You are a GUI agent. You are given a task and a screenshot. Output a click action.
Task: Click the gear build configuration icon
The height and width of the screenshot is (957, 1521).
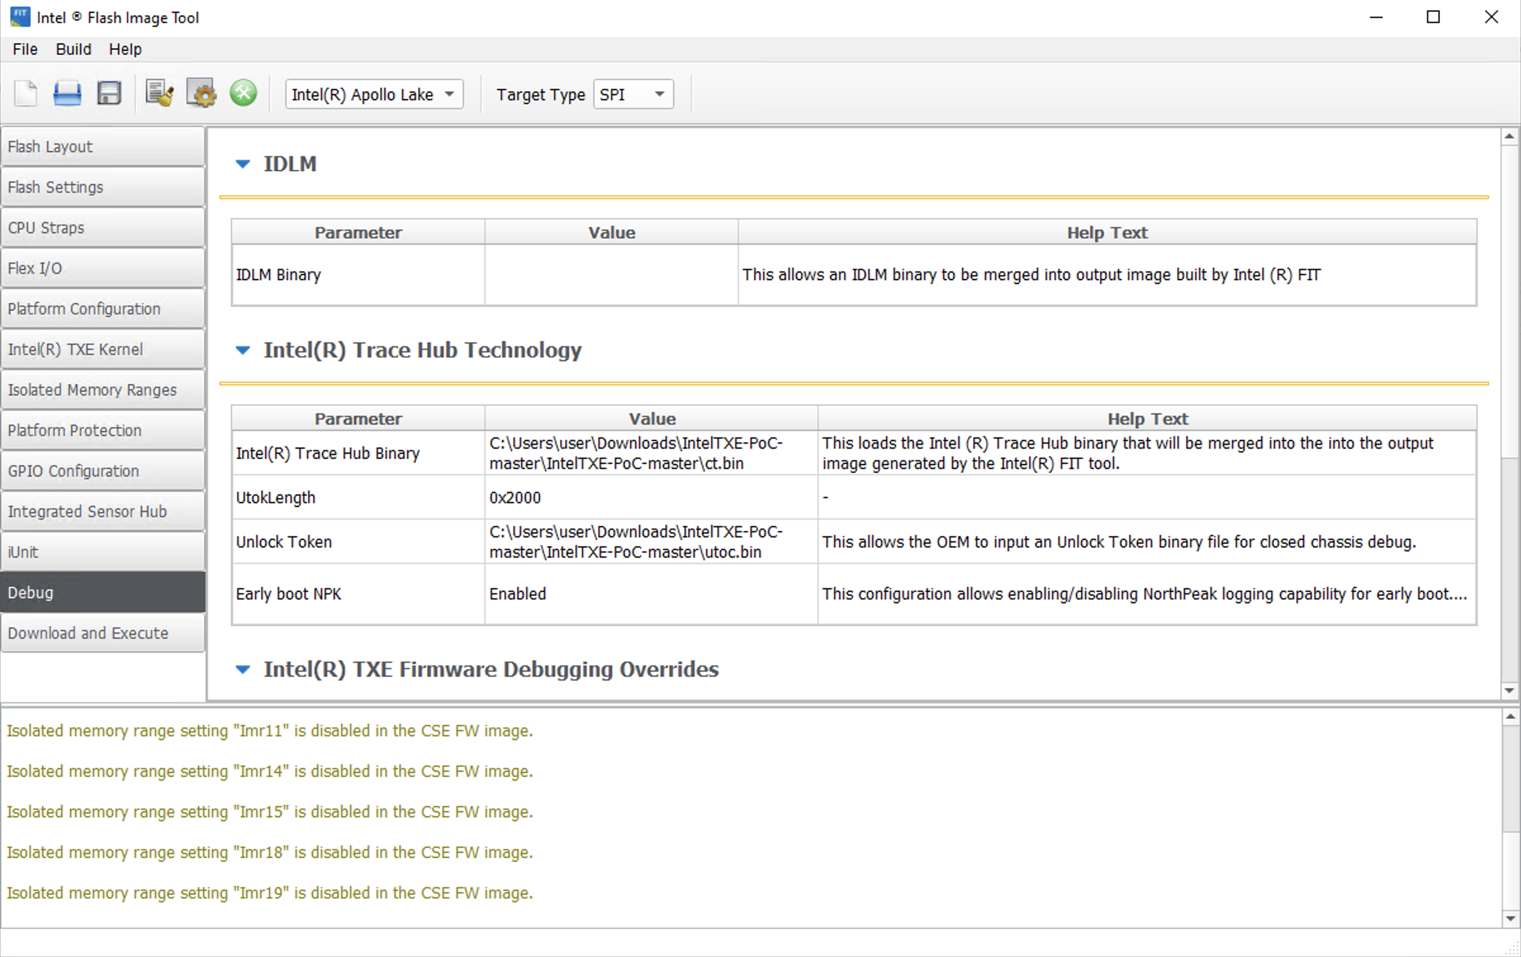click(202, 94)
